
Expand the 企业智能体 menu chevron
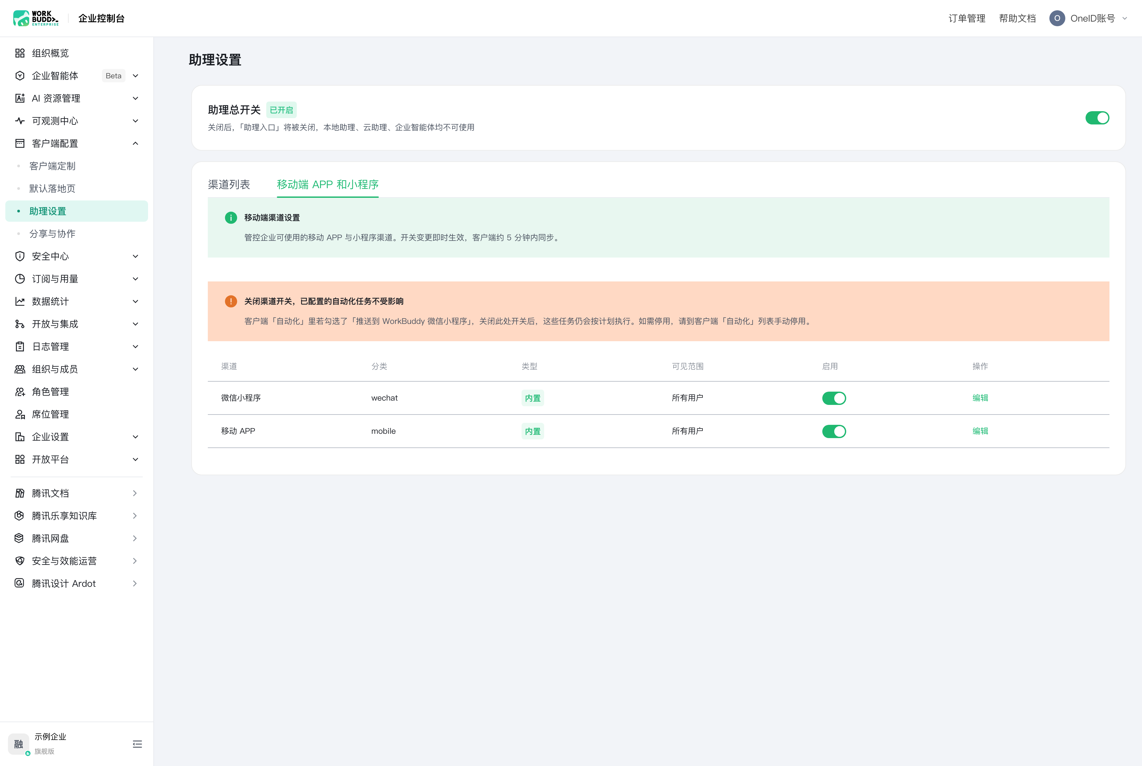tap(135, 76)
